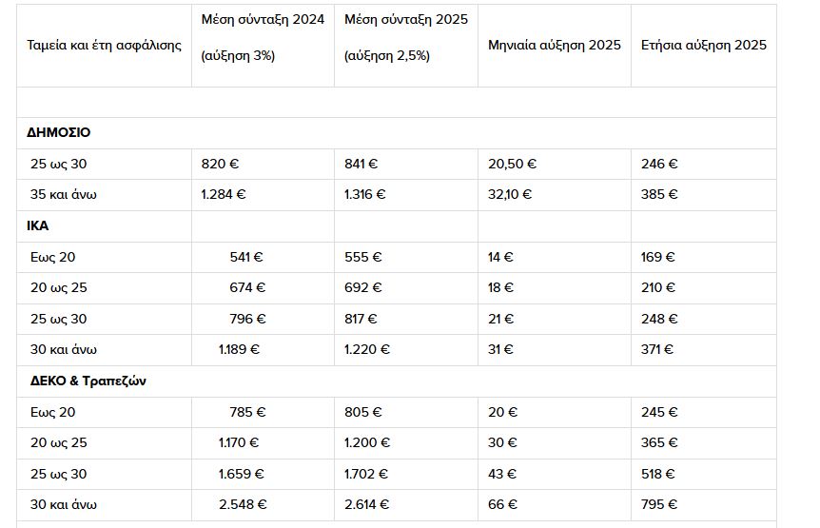Click the 805 € cell under ΔΕΚΟ

click(x=406, y=413)
